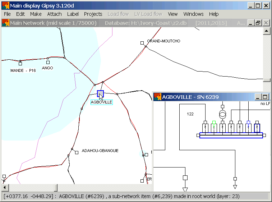Click the horizontal scrollbar thumb
The height and width of the screenshot is (202, 272).
[x=55, y=188]
